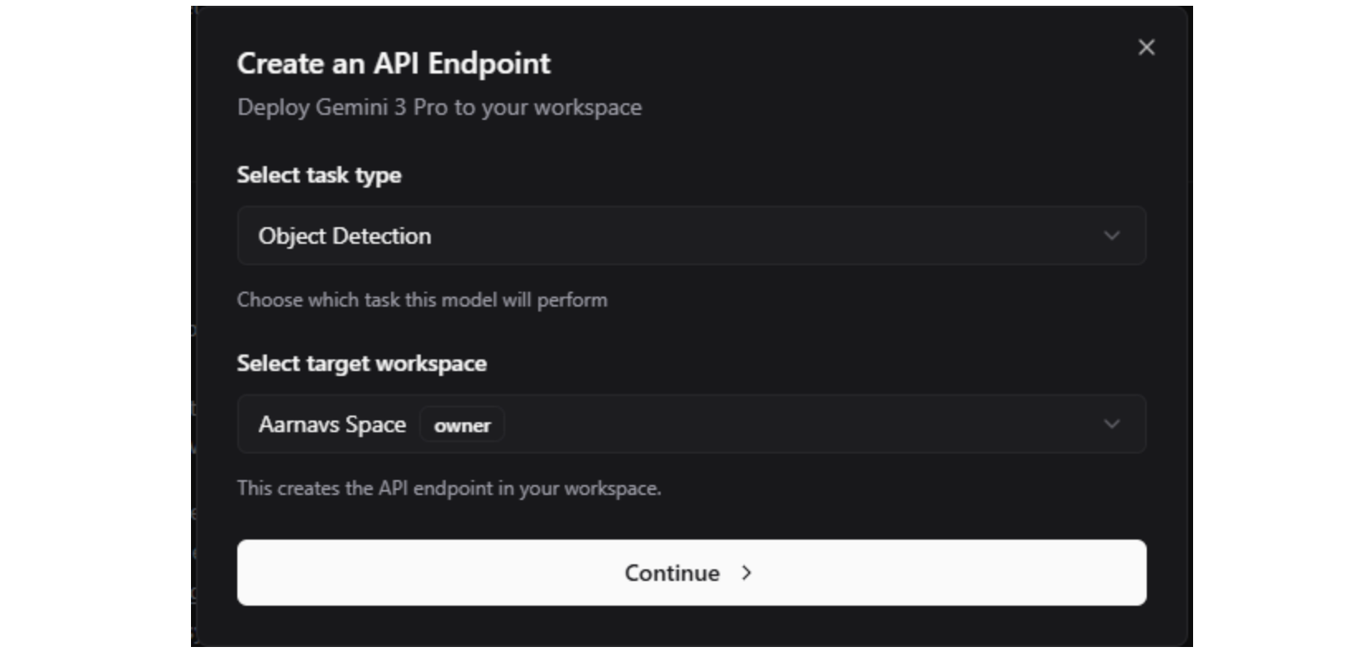Screen dimensions: 1351x666
Task: Click 'Deploy Gemini 3 Pro to your workspace' text
Action: 439,107
